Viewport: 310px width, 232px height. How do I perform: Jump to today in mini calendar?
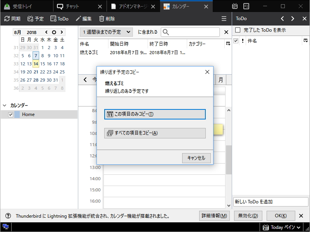(x=54, y=32)
